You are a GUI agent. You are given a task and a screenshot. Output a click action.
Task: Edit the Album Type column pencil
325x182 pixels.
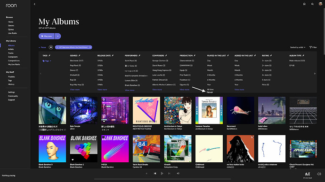303,55
